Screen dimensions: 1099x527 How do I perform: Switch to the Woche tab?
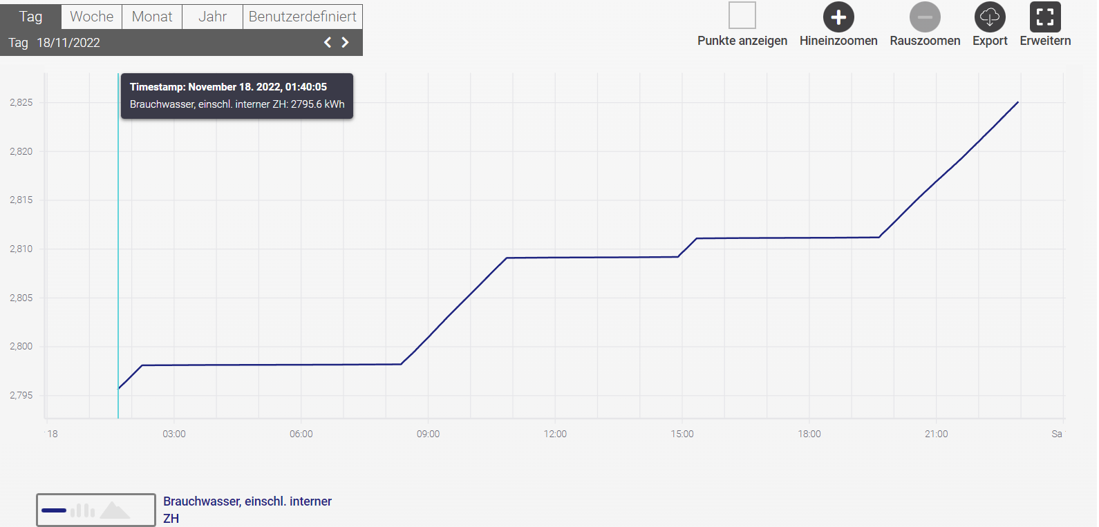click(x=92, y=17)
